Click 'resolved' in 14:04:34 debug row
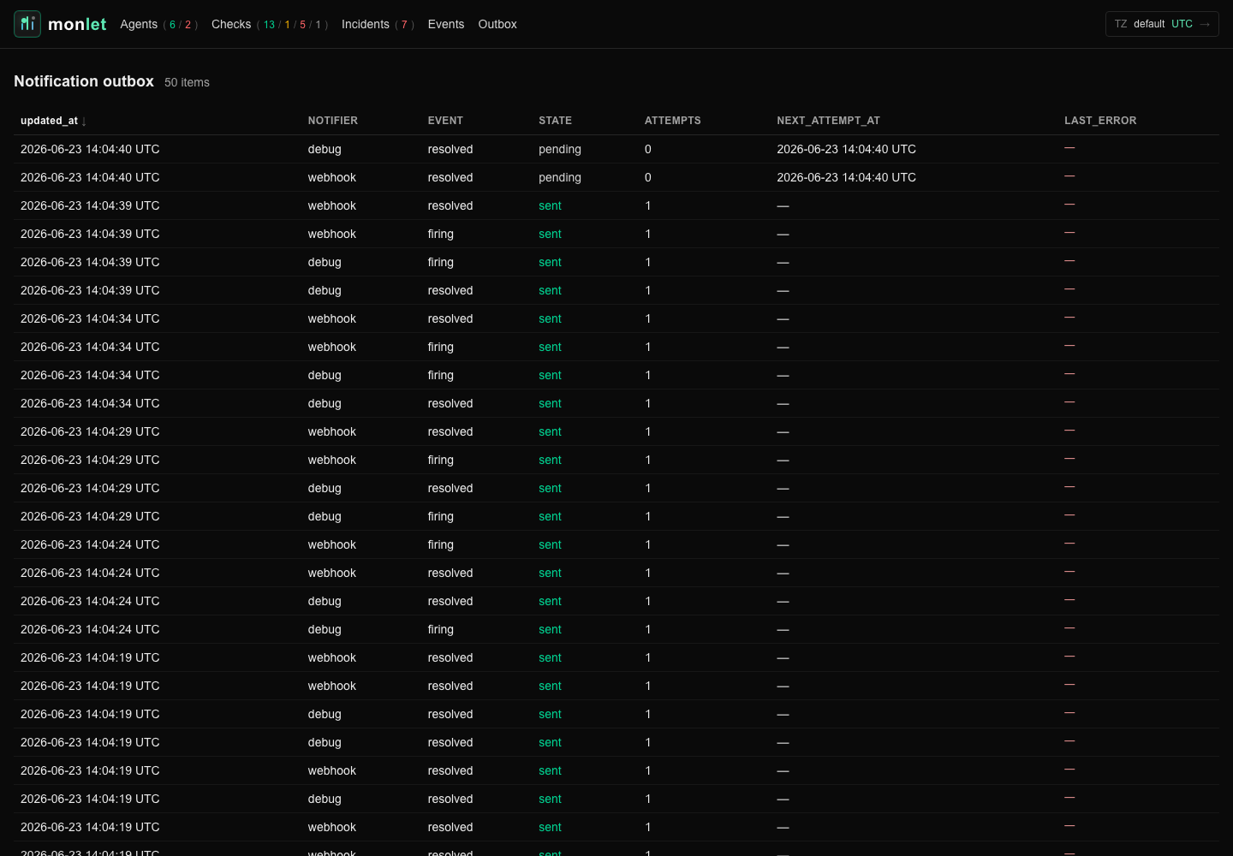The image size is (1233, 856). 450,403
